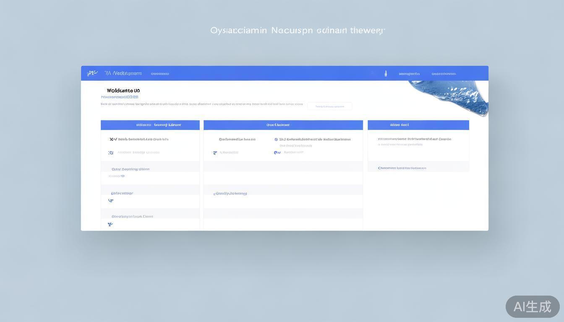This screenshot has height=322, width=564.
Task: Click the 'Cmanatinet' link in the right panel's gray row
Action: pyautogui.click(x=402, y=168)
